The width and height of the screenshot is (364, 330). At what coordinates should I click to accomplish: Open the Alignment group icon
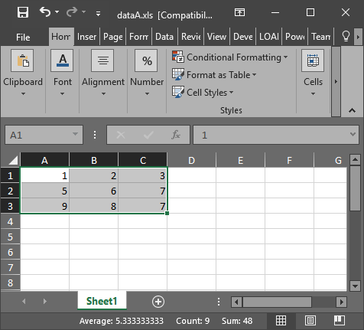coord(102,60)
